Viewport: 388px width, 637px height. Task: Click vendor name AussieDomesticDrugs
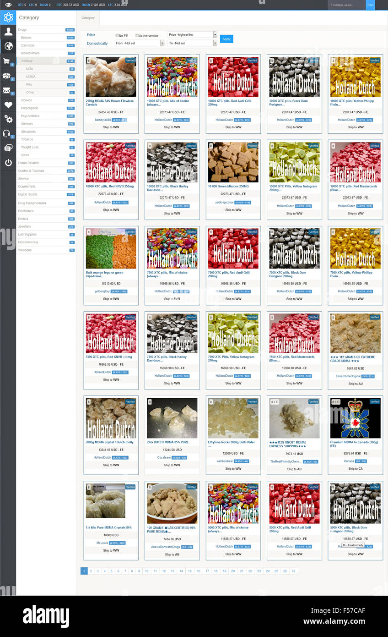[165, 547]
